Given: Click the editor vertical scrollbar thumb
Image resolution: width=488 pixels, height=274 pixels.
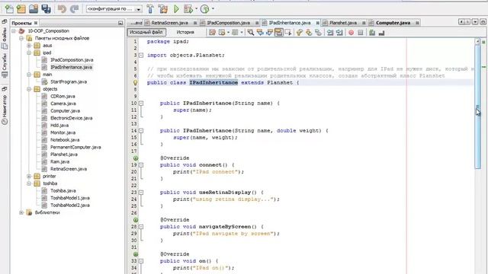Looking at the screenshot, I should coord(478,107).
